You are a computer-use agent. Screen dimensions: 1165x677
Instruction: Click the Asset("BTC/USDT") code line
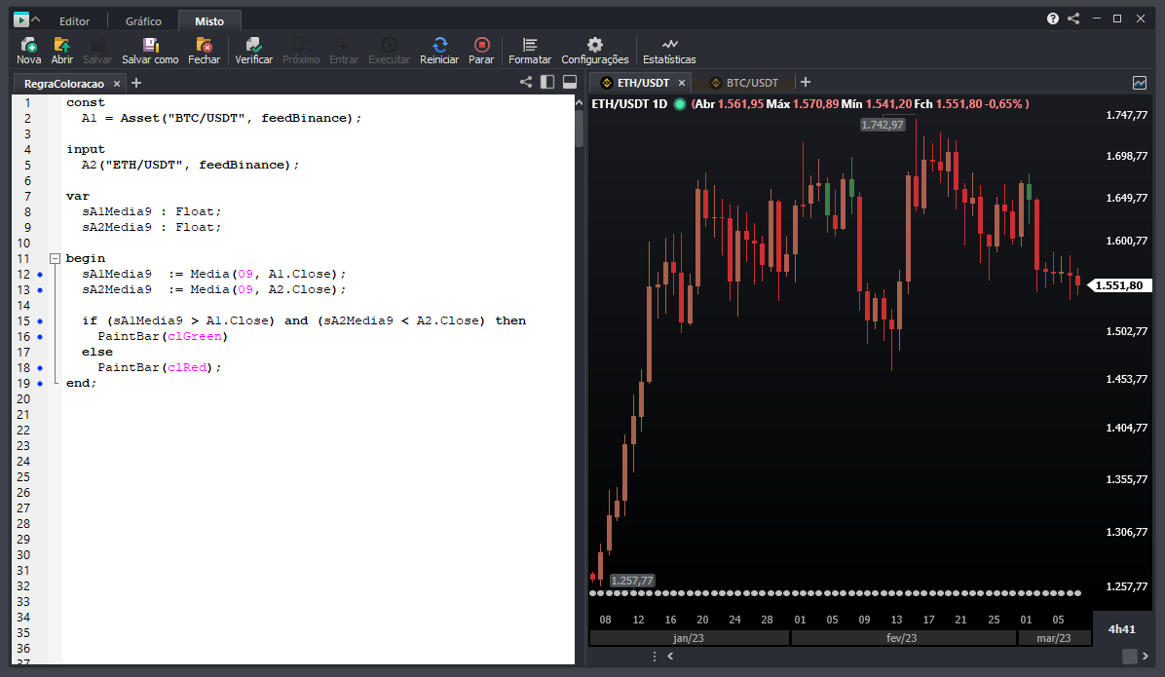pos(221,118)
